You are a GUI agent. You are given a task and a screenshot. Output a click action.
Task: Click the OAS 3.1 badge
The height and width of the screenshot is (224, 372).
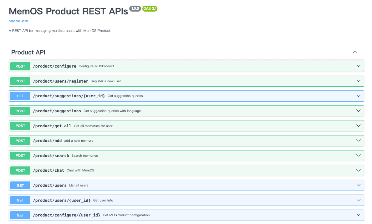150,8
